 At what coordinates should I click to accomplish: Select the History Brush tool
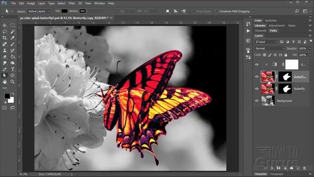point(12,50)
